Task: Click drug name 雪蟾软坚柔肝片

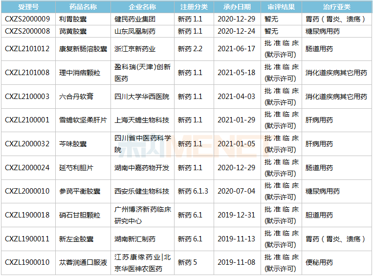Action: coord(83,120)
